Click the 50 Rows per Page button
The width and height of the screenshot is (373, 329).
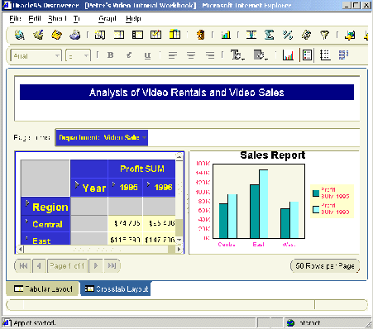325,266
